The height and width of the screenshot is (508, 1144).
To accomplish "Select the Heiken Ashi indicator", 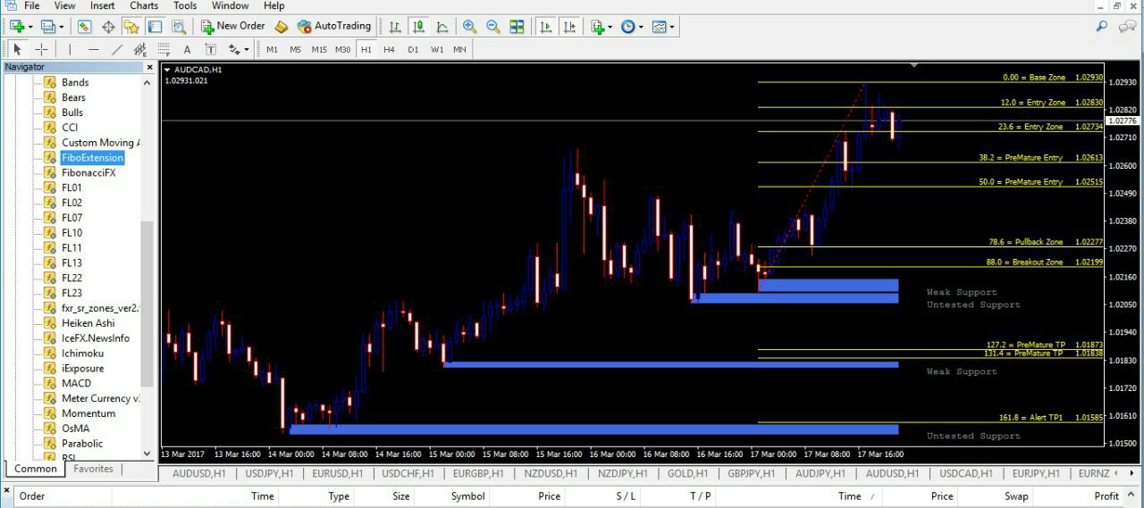I will pyautogui.click(x=88, y=323).
